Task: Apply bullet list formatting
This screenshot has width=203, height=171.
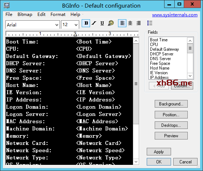Action: [x=150, y=23]
